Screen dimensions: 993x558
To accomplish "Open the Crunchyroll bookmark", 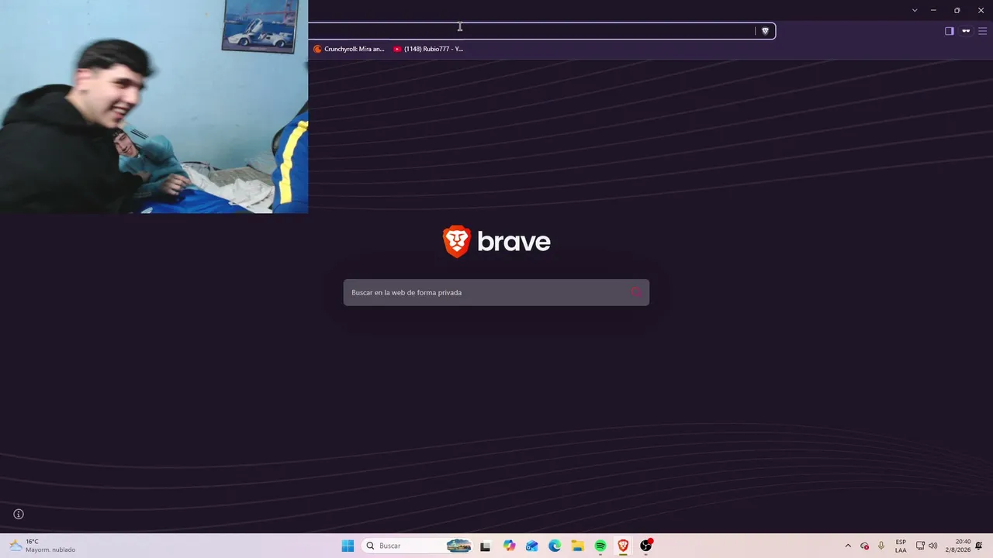I will coord(349,49).
